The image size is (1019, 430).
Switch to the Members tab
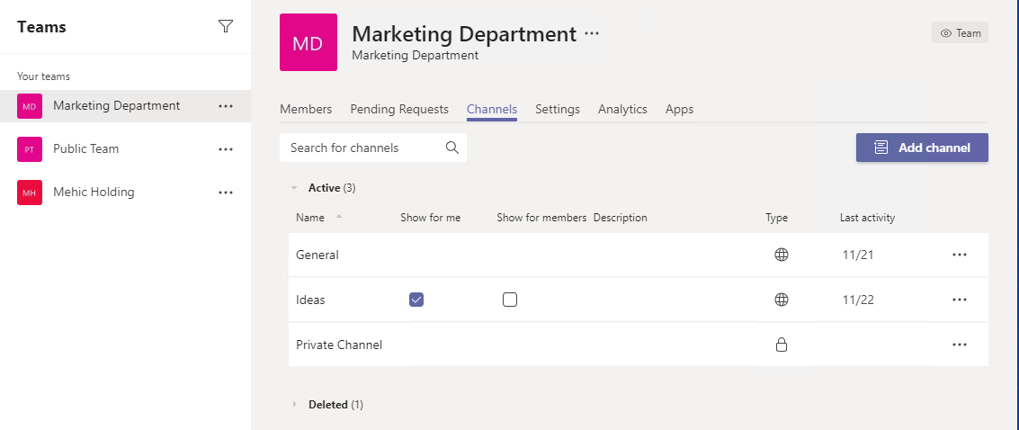[306, 109]
